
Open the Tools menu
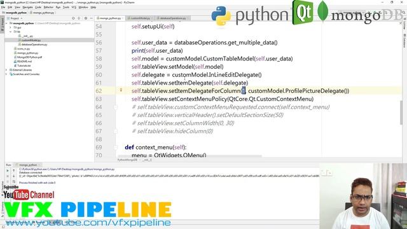(x=66, y=7)
